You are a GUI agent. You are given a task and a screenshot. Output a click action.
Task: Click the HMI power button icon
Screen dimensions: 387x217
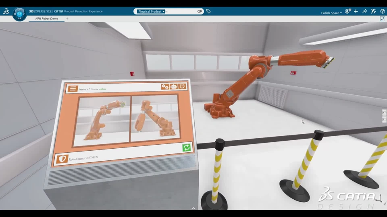pyautogui.click(x=182, y=86)
